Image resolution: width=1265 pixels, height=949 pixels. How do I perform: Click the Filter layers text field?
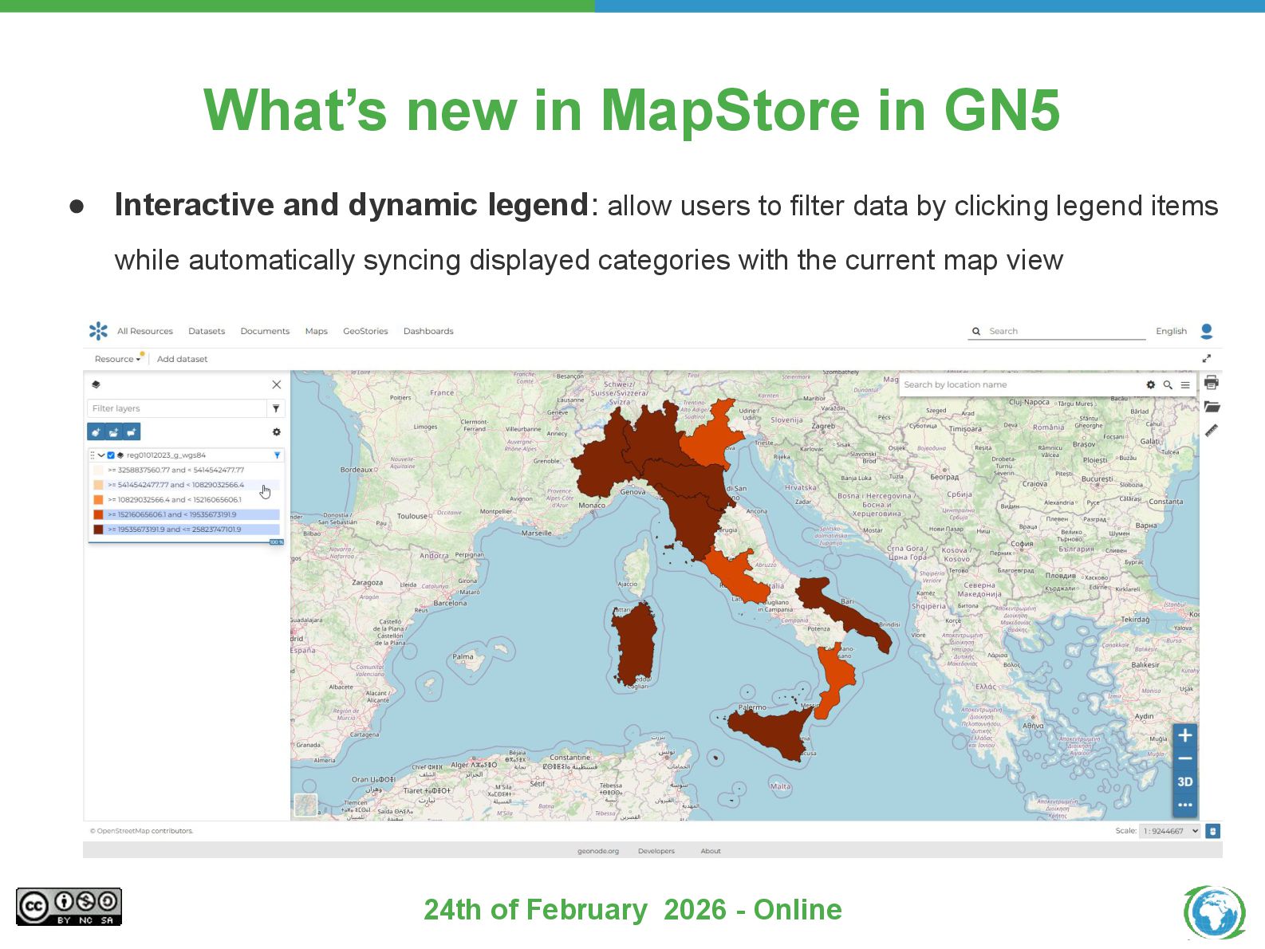[x=176, y=408]
